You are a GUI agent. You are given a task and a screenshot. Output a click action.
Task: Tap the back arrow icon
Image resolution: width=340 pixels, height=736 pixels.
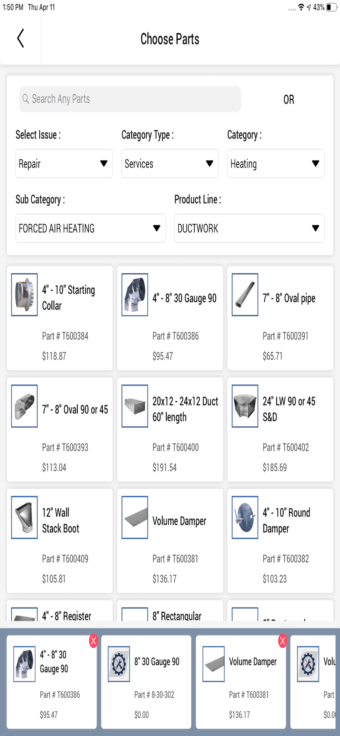pos(21,38)
